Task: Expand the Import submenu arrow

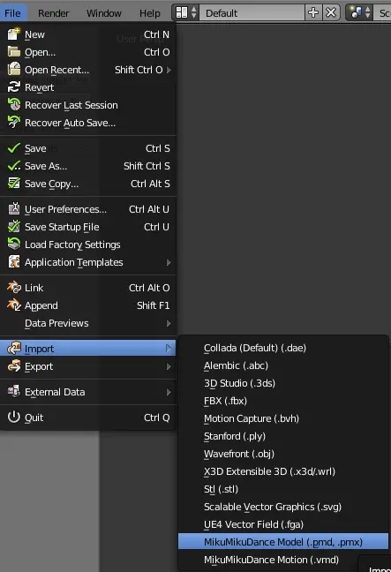Action: pyautogui.click(x=169, y=349)
